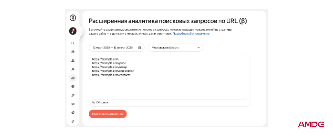
Task: Click inside the URL list text area
Action: [169, 86]
